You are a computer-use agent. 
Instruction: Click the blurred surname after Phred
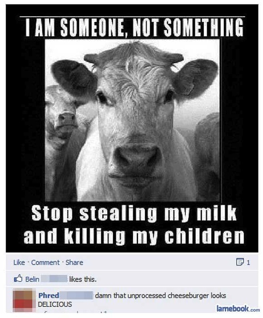76,295
